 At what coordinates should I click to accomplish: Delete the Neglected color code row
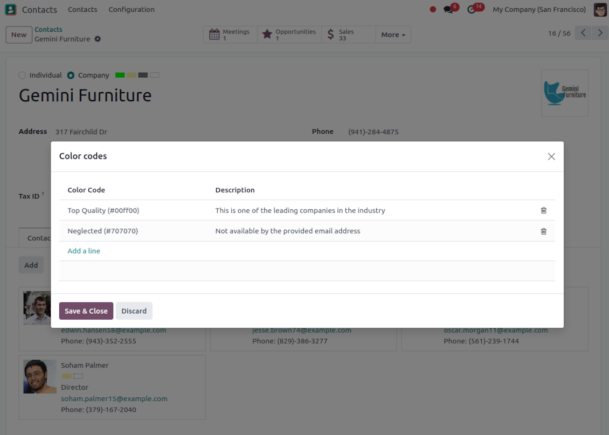click(543, 231)
